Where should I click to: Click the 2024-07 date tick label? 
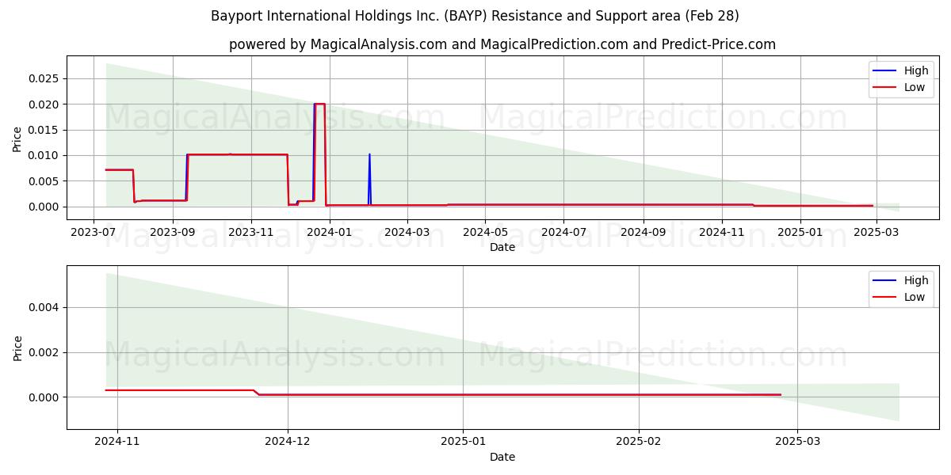pyautogui.click(x=563, y=233)
